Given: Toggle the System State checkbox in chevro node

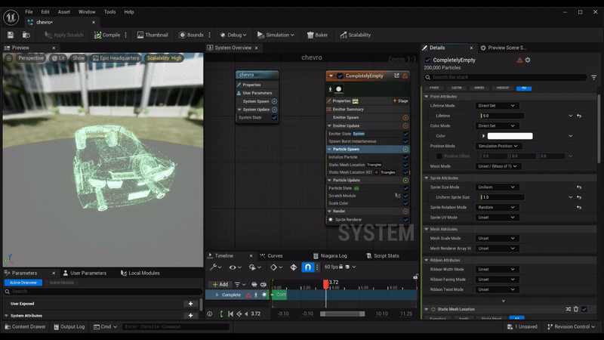Looking at the screenshot, I should [274, 118].
